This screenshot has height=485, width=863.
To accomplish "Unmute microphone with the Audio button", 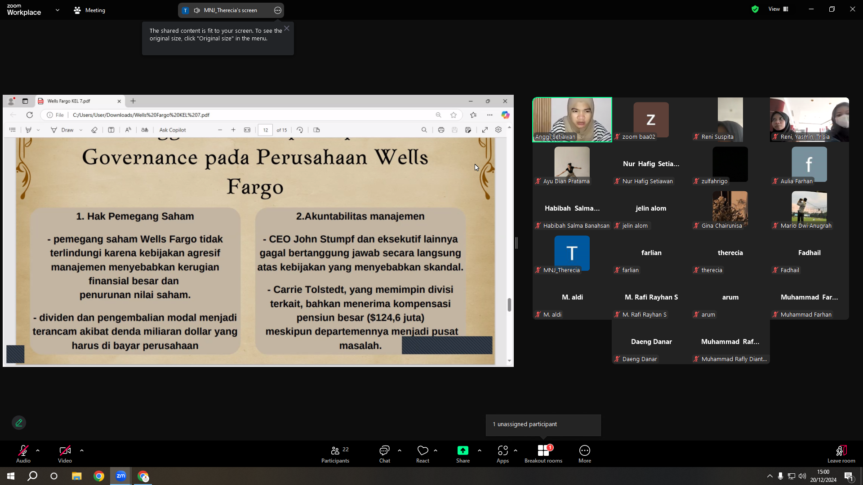I will pyautogui.click(x=23, y=454).
